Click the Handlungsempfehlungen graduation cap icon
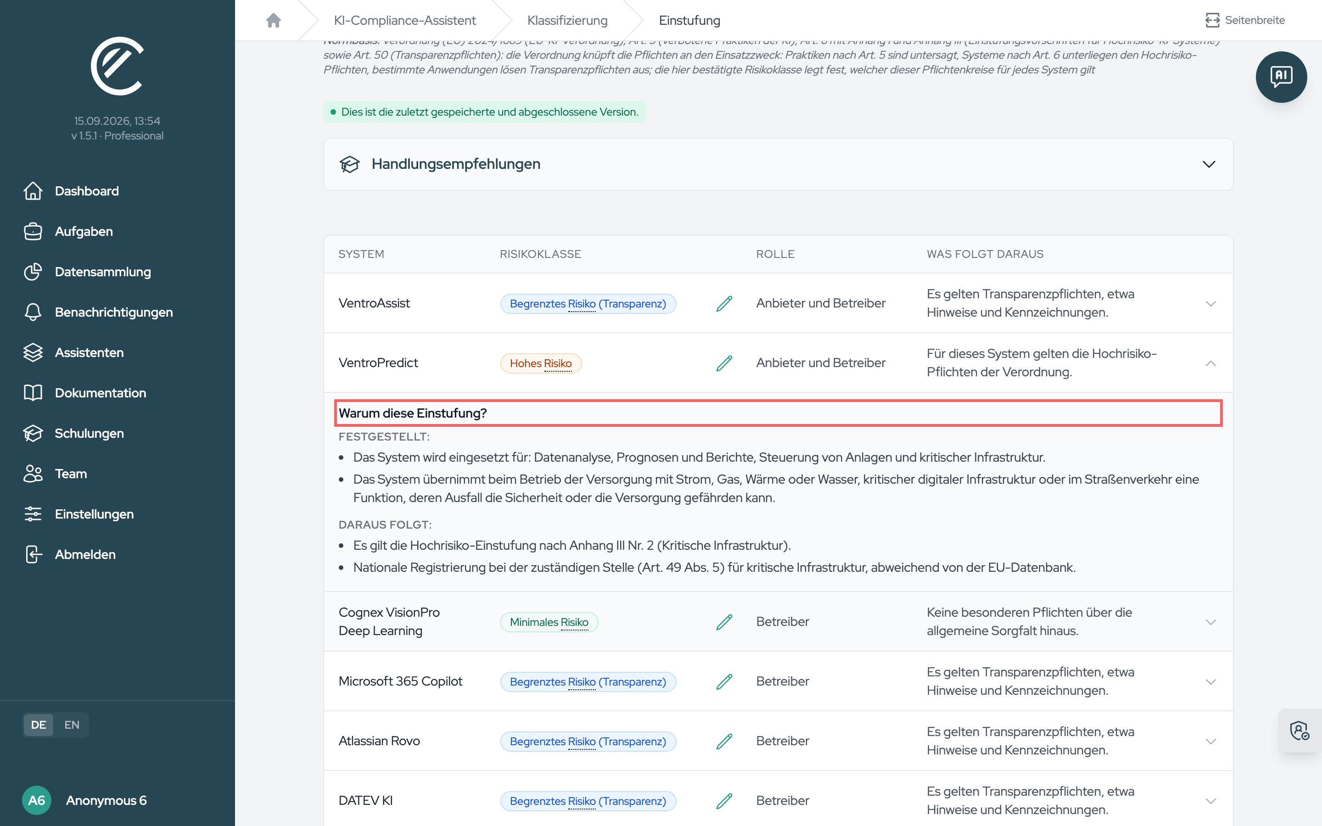 tap(350, 164)
